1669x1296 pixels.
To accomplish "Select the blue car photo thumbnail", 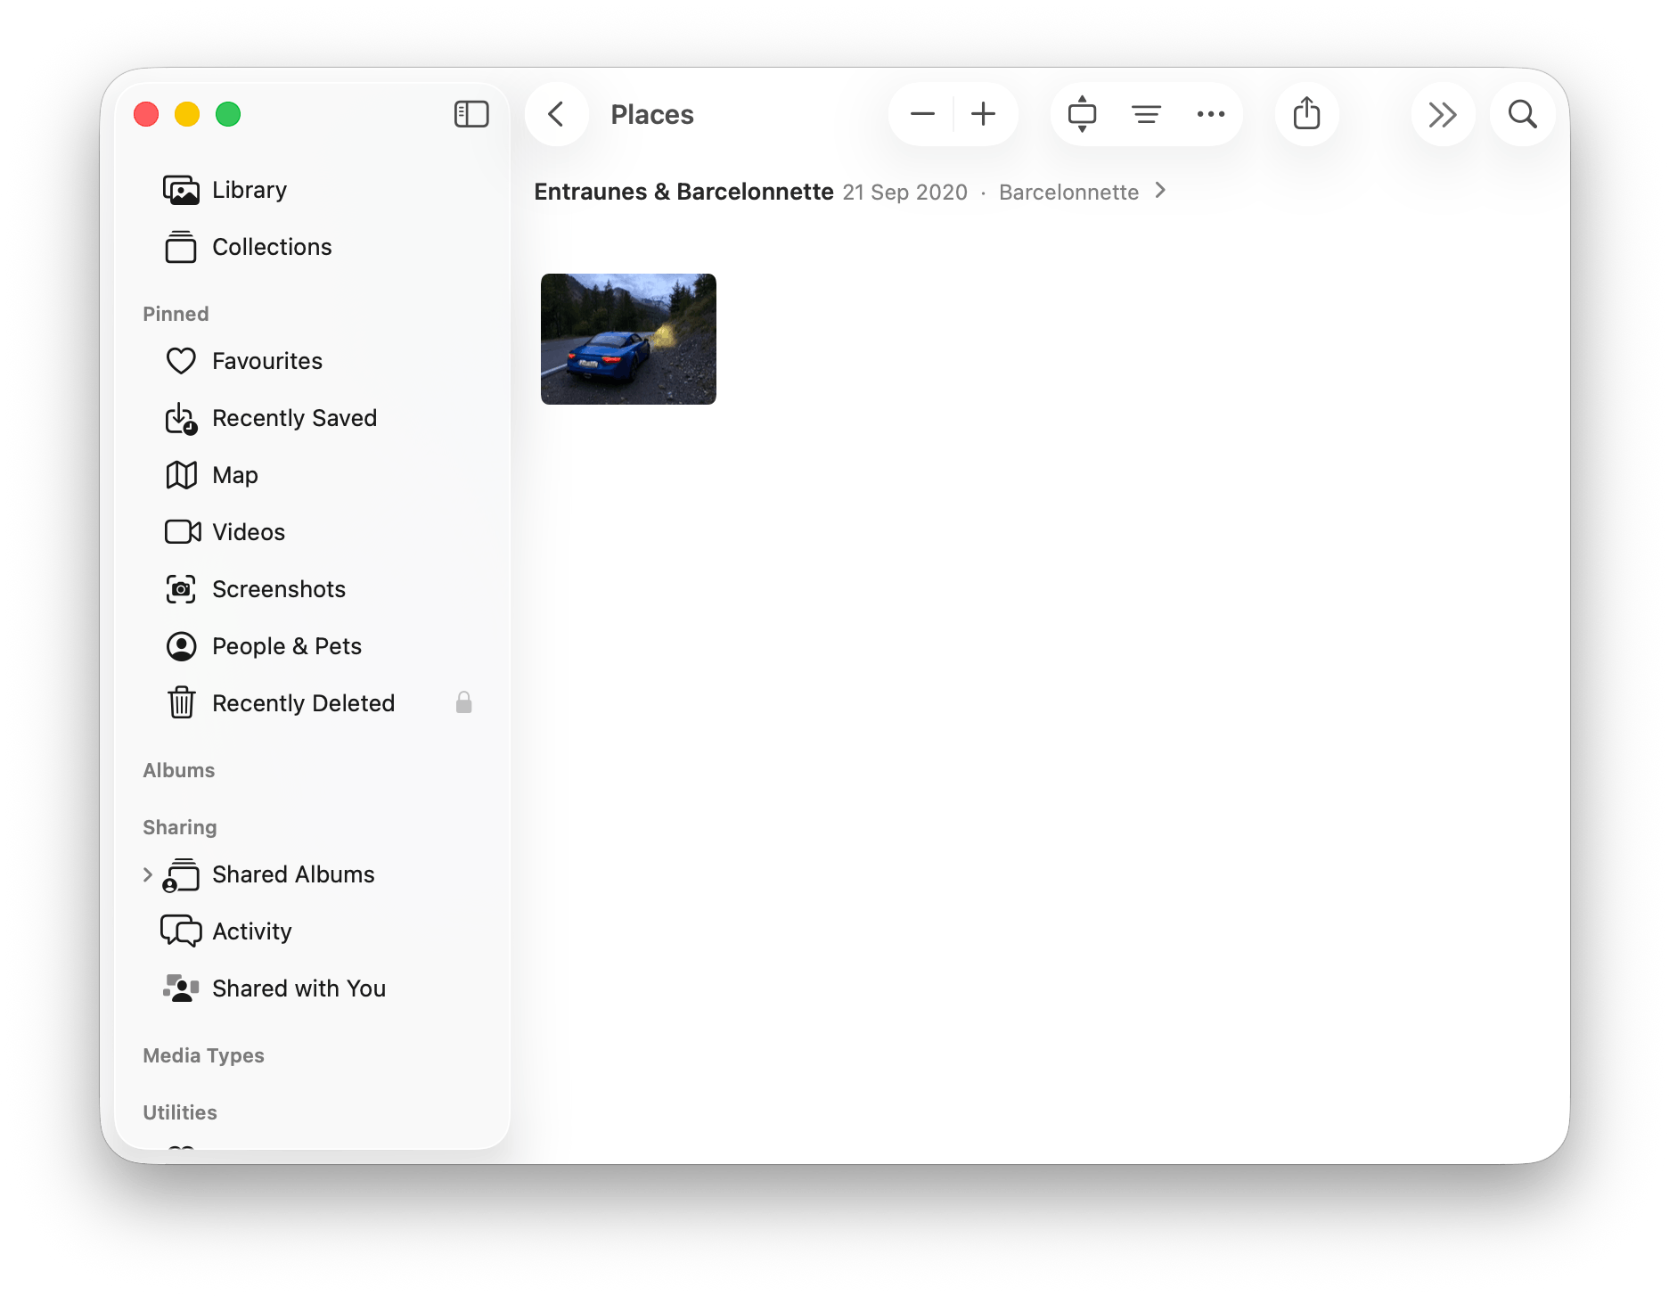I will pos(628,339).
